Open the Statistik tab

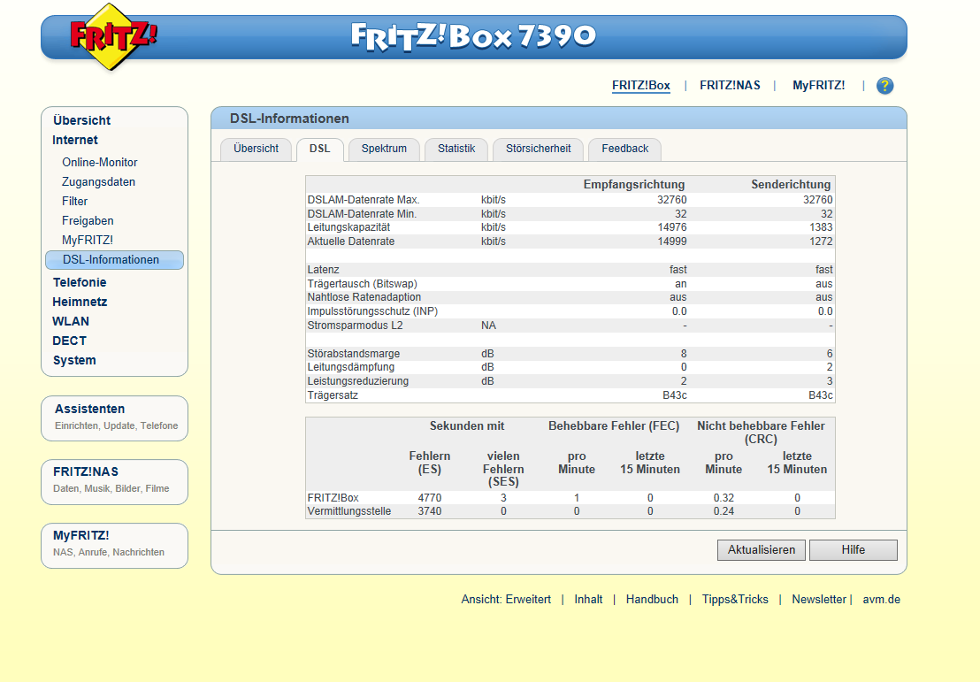(x=456, y=149)
